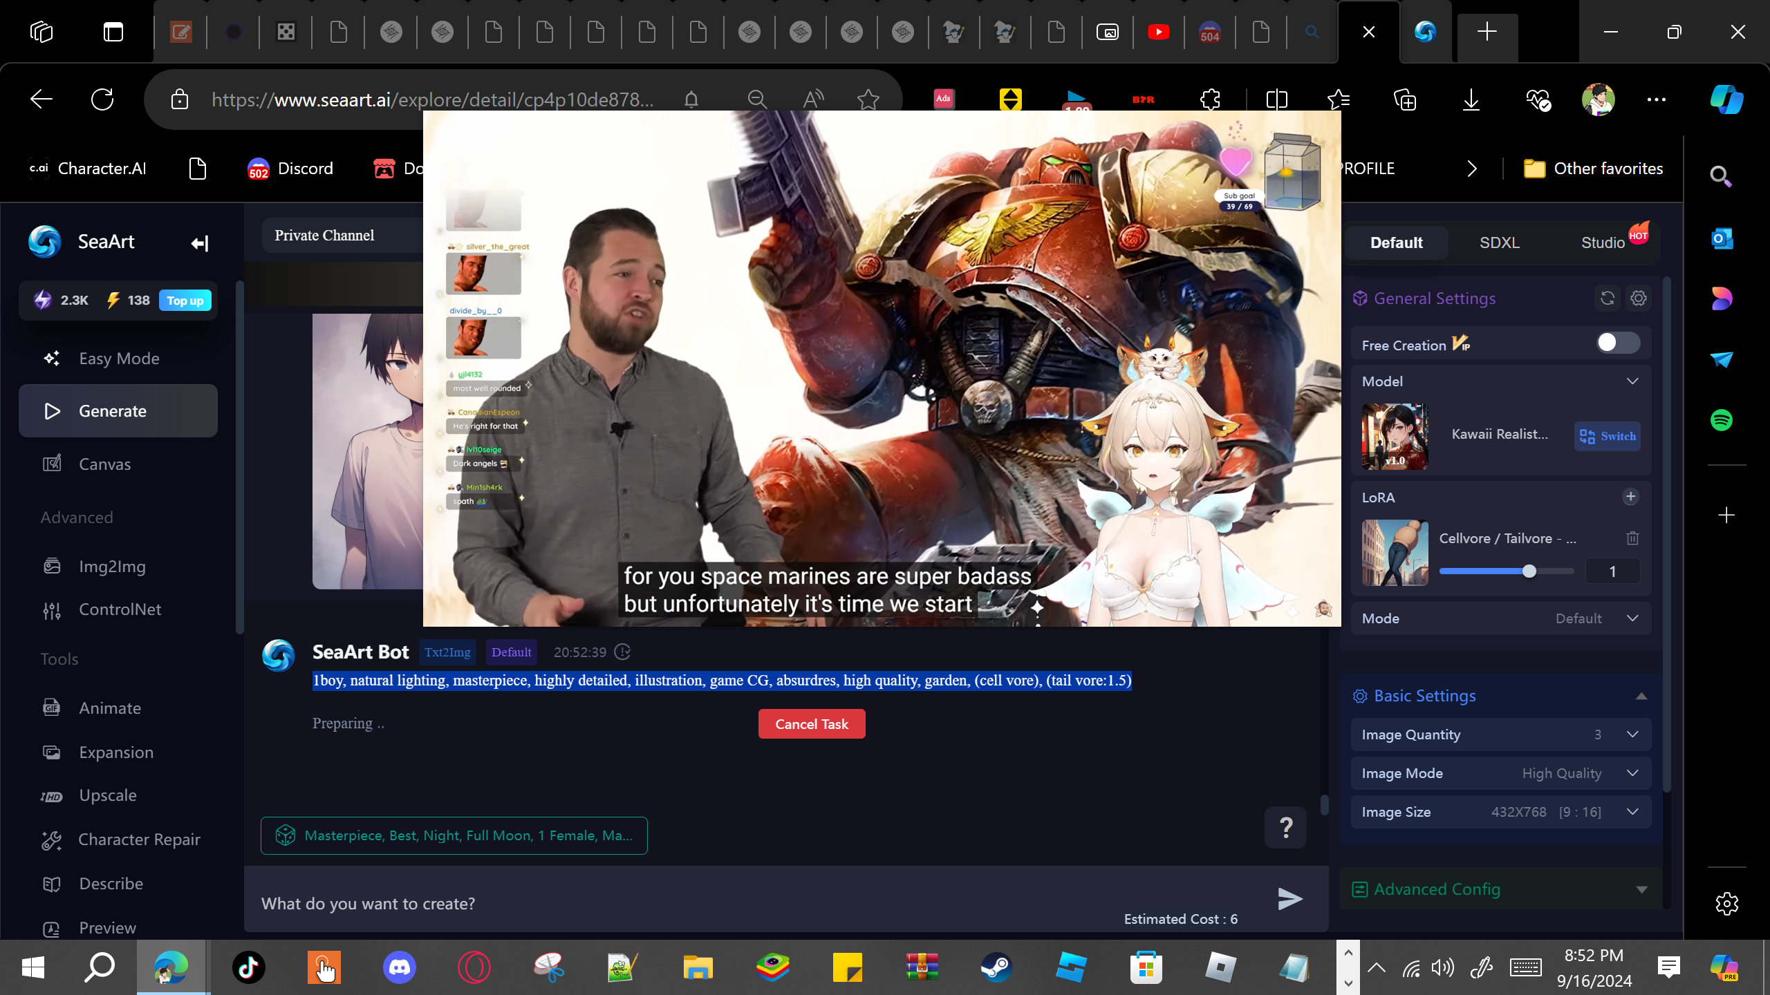Open Telegram in the Edge sidebar
Viewport: 1770px width, 995px height.
coord(1722,359)
